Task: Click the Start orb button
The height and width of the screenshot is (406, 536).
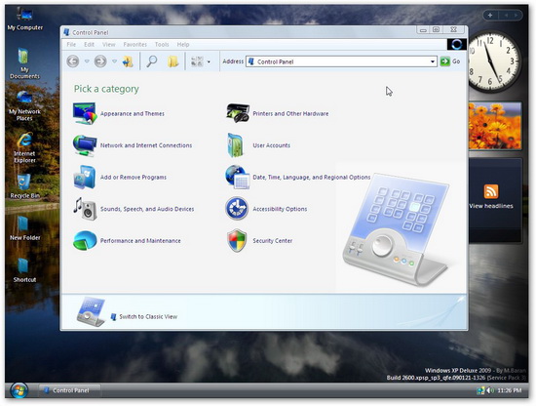Action: pyautogui.click(x=19, y=390)
